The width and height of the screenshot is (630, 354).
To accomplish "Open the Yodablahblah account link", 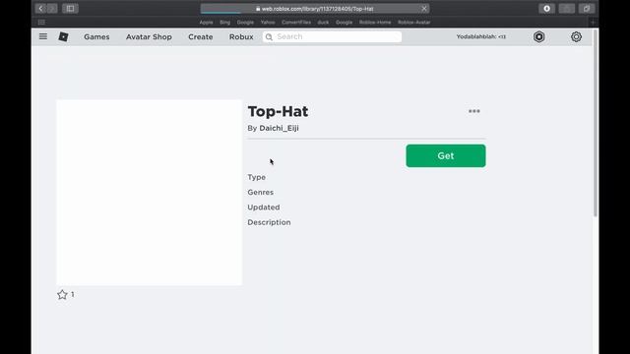I will click(481, 36).
